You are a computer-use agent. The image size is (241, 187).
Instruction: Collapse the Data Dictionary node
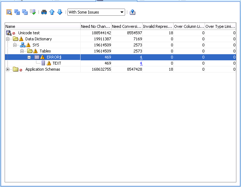coord(8,39)
